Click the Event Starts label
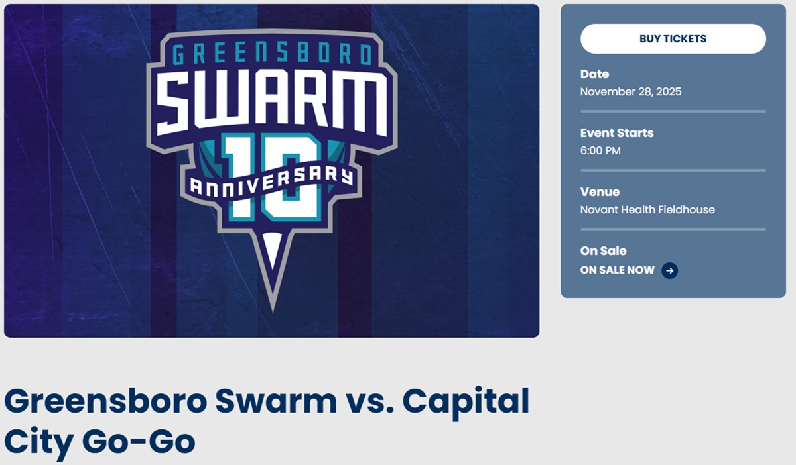 [x=616, y=133]
